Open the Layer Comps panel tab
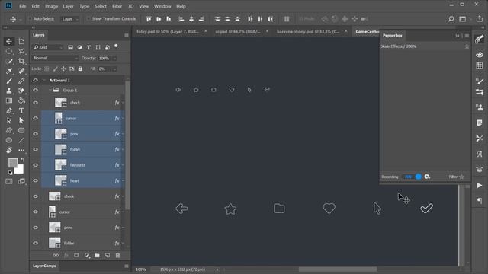This screenshot has height=274, width=488. coord(44,266)
